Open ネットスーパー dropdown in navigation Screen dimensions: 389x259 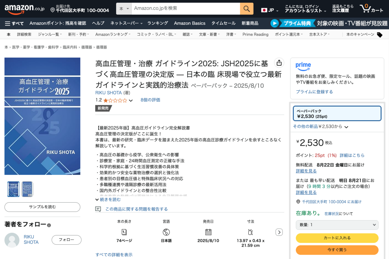tap(126, 23)
